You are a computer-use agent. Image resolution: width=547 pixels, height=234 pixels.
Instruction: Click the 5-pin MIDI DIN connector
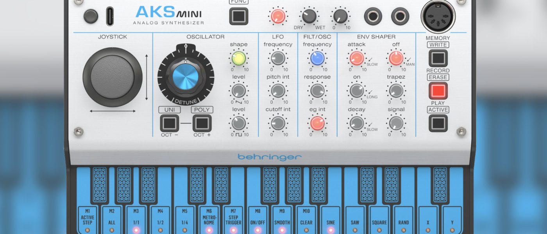click(x=438, y=16)
